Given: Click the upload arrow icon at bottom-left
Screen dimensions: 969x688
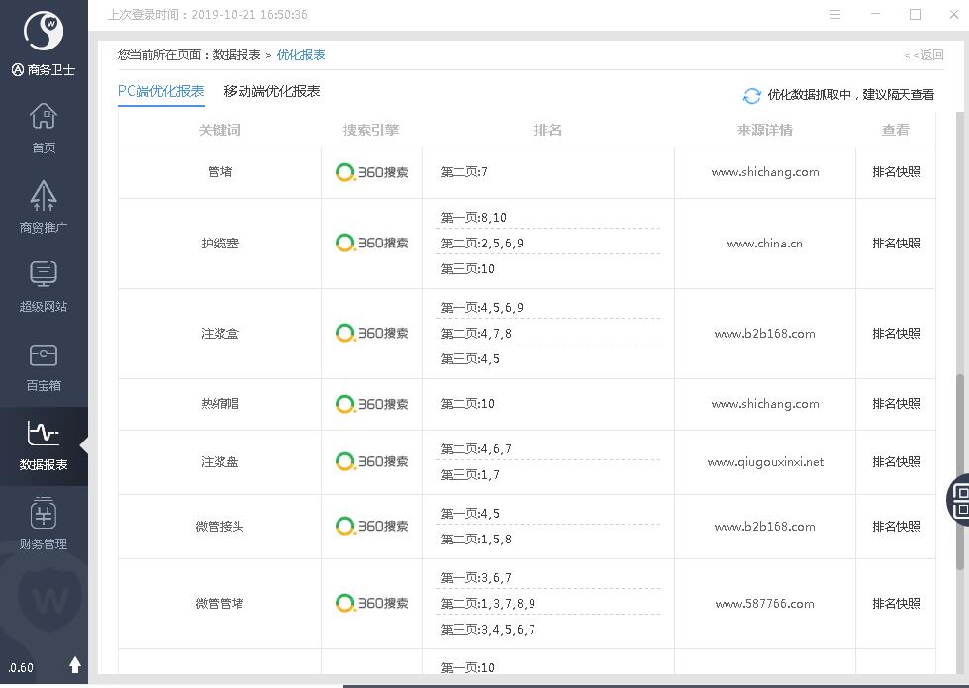Looking at the screenshot, I should (x=75, y=666).
